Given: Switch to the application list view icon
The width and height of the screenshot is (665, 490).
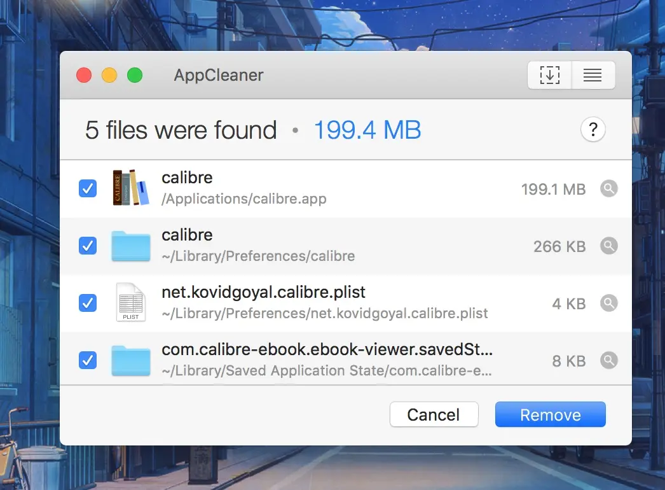Looking at the screenshot, I should point(593,75).
